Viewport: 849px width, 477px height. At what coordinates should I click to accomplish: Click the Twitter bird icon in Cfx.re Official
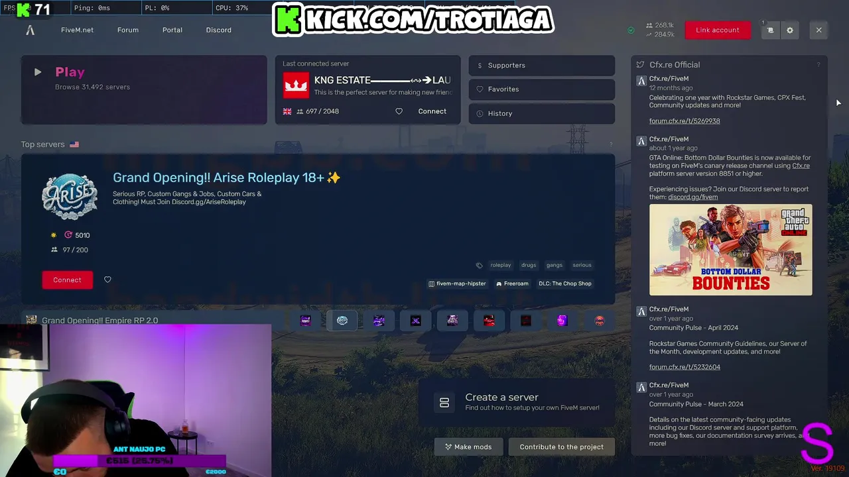(640, 65)
